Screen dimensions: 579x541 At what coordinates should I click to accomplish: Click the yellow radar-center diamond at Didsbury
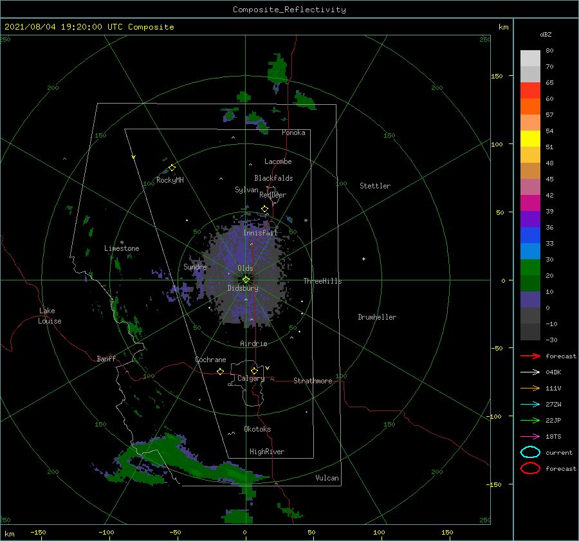[246, 280]
